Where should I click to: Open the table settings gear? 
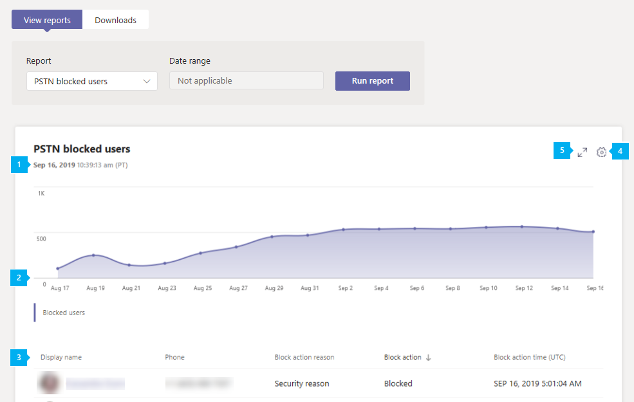pos(601,152)
